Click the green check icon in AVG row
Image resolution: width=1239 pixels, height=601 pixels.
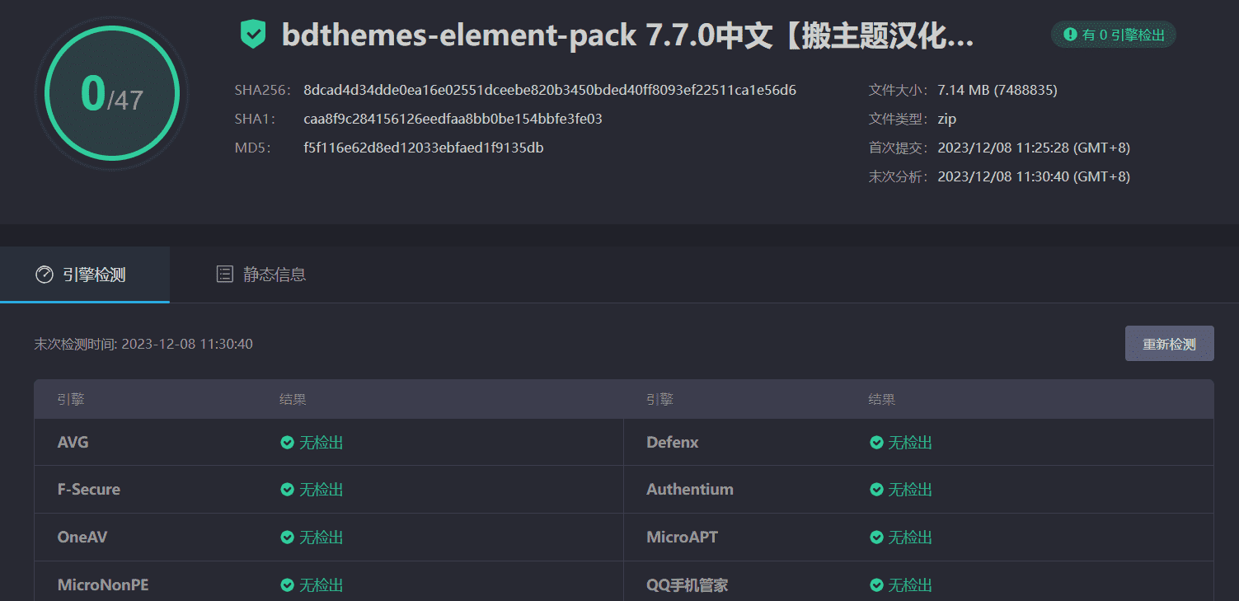coord(287,443)
